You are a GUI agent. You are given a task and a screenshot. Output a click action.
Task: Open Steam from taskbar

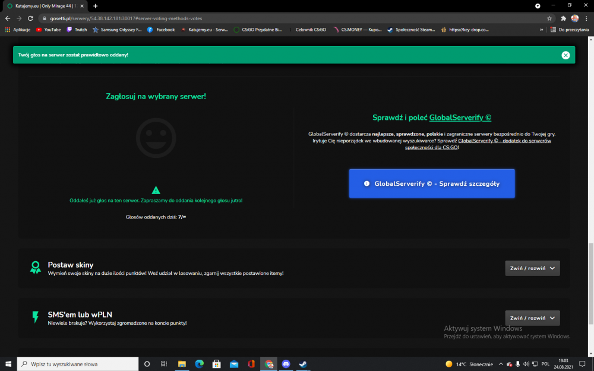click(x=303, y=364)
